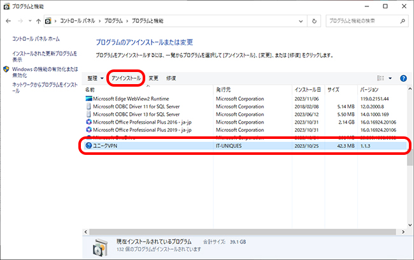414x260 pixels.
Task: Select コントロール パネル in the breadcrumb
Action: [x=77, y=21]
